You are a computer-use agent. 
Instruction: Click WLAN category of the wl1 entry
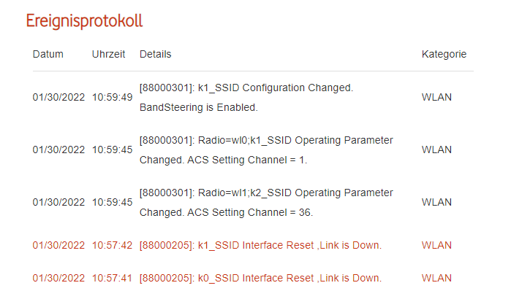[436, 202]
